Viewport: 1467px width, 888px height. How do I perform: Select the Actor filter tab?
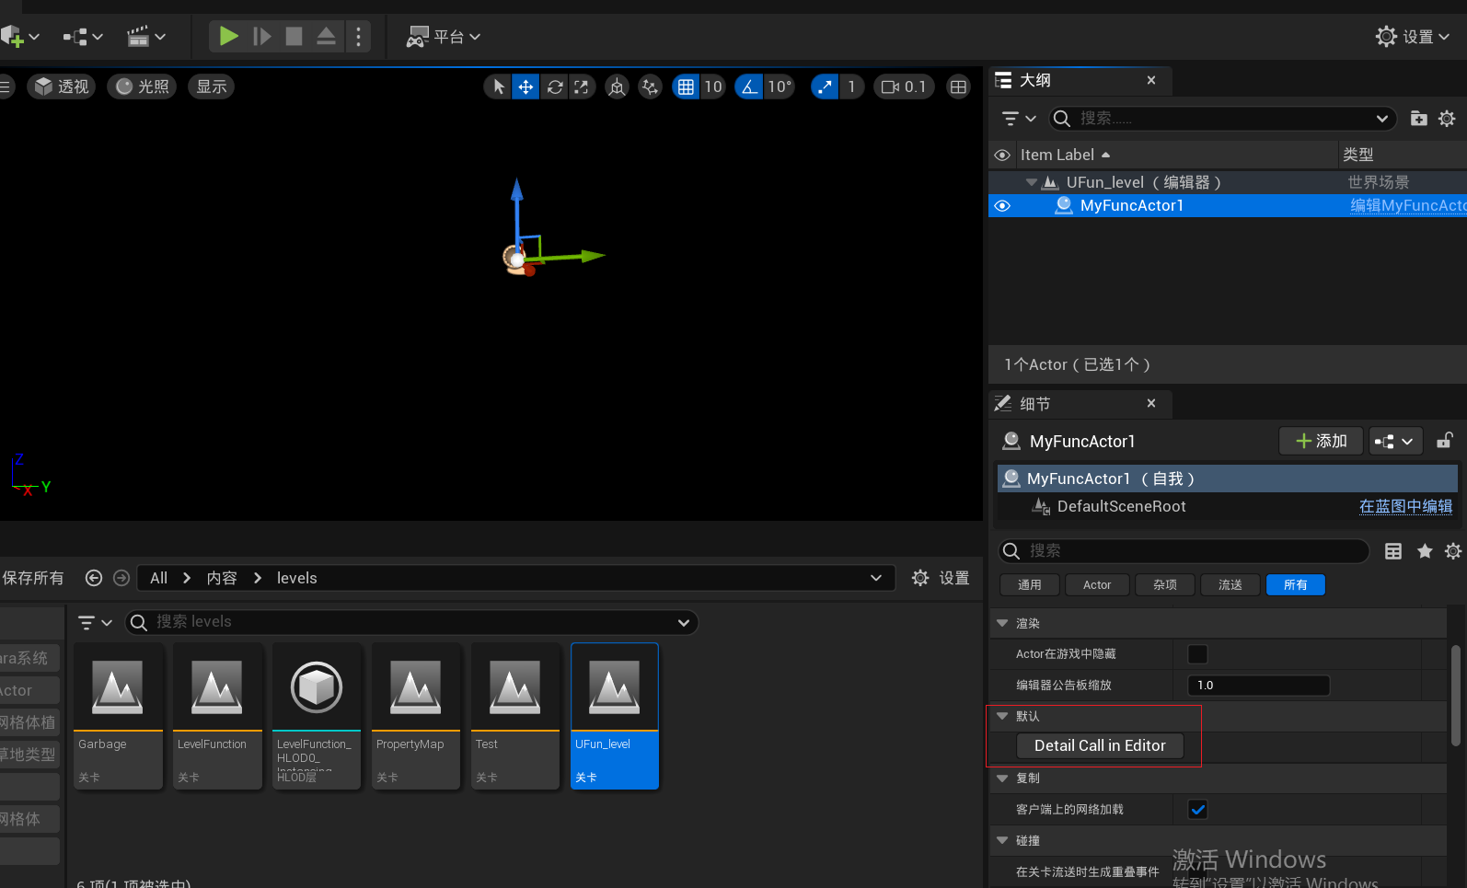1097,585
